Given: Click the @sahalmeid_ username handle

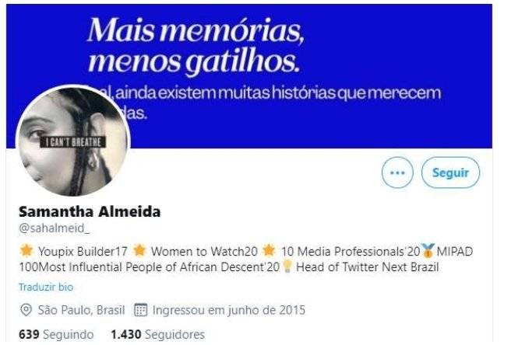Looking at the screenshot, I should 54,228.
